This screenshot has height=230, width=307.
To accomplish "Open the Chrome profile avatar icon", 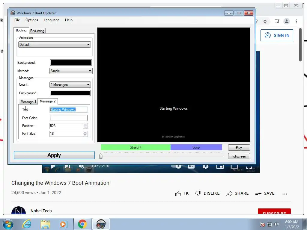I will pyautogui.click(x=286, y=21).
